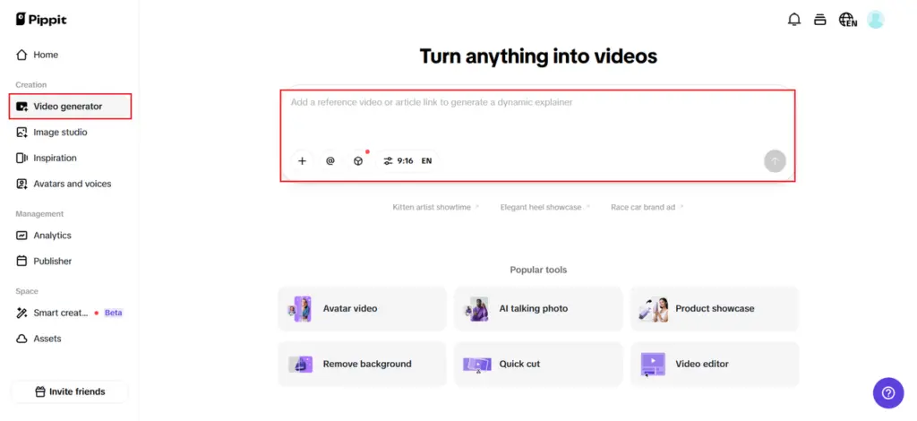Screen dimensions: 917x421
Task: Open notifications bell icon
Action: click(794, 20)
